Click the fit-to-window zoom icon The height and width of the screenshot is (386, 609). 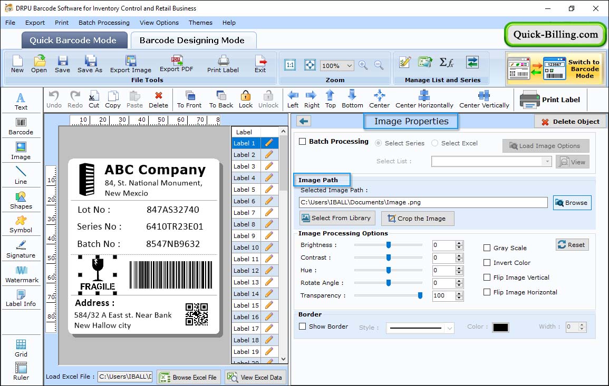point(310,65)
